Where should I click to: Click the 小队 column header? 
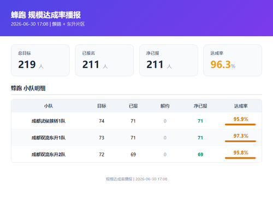tap(49, 106)
